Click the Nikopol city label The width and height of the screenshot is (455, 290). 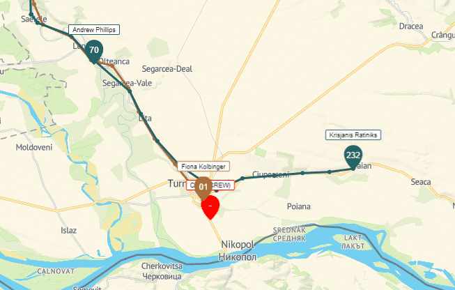[x=238, y=245]
